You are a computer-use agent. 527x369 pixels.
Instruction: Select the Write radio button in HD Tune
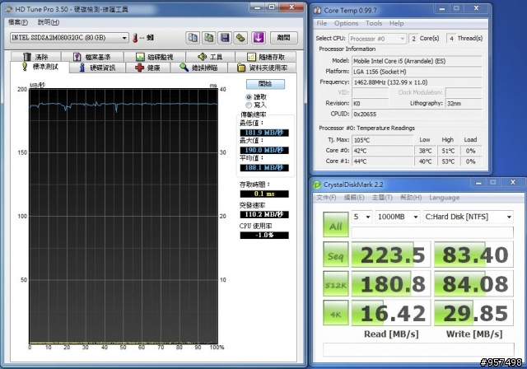click(249, 105)
